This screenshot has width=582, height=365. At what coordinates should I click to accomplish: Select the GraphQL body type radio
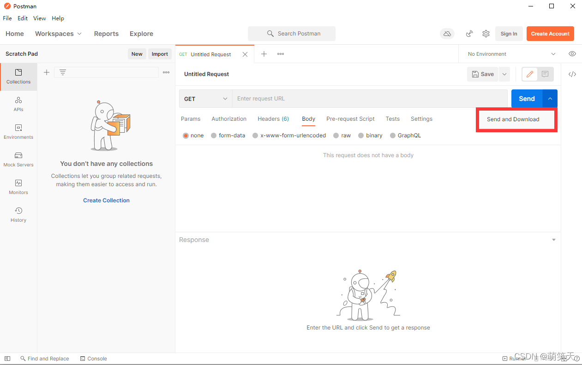click(x=393, y=135)
